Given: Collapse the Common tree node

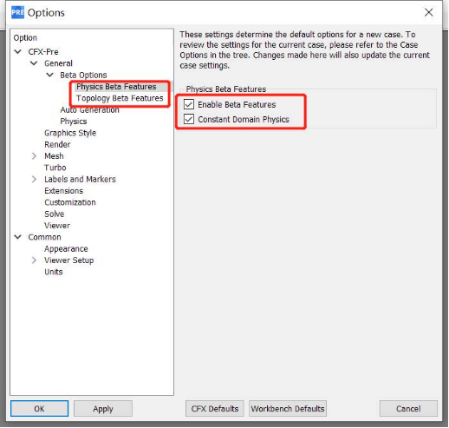Looking at the screenshot, I should (x=18, y=237).
